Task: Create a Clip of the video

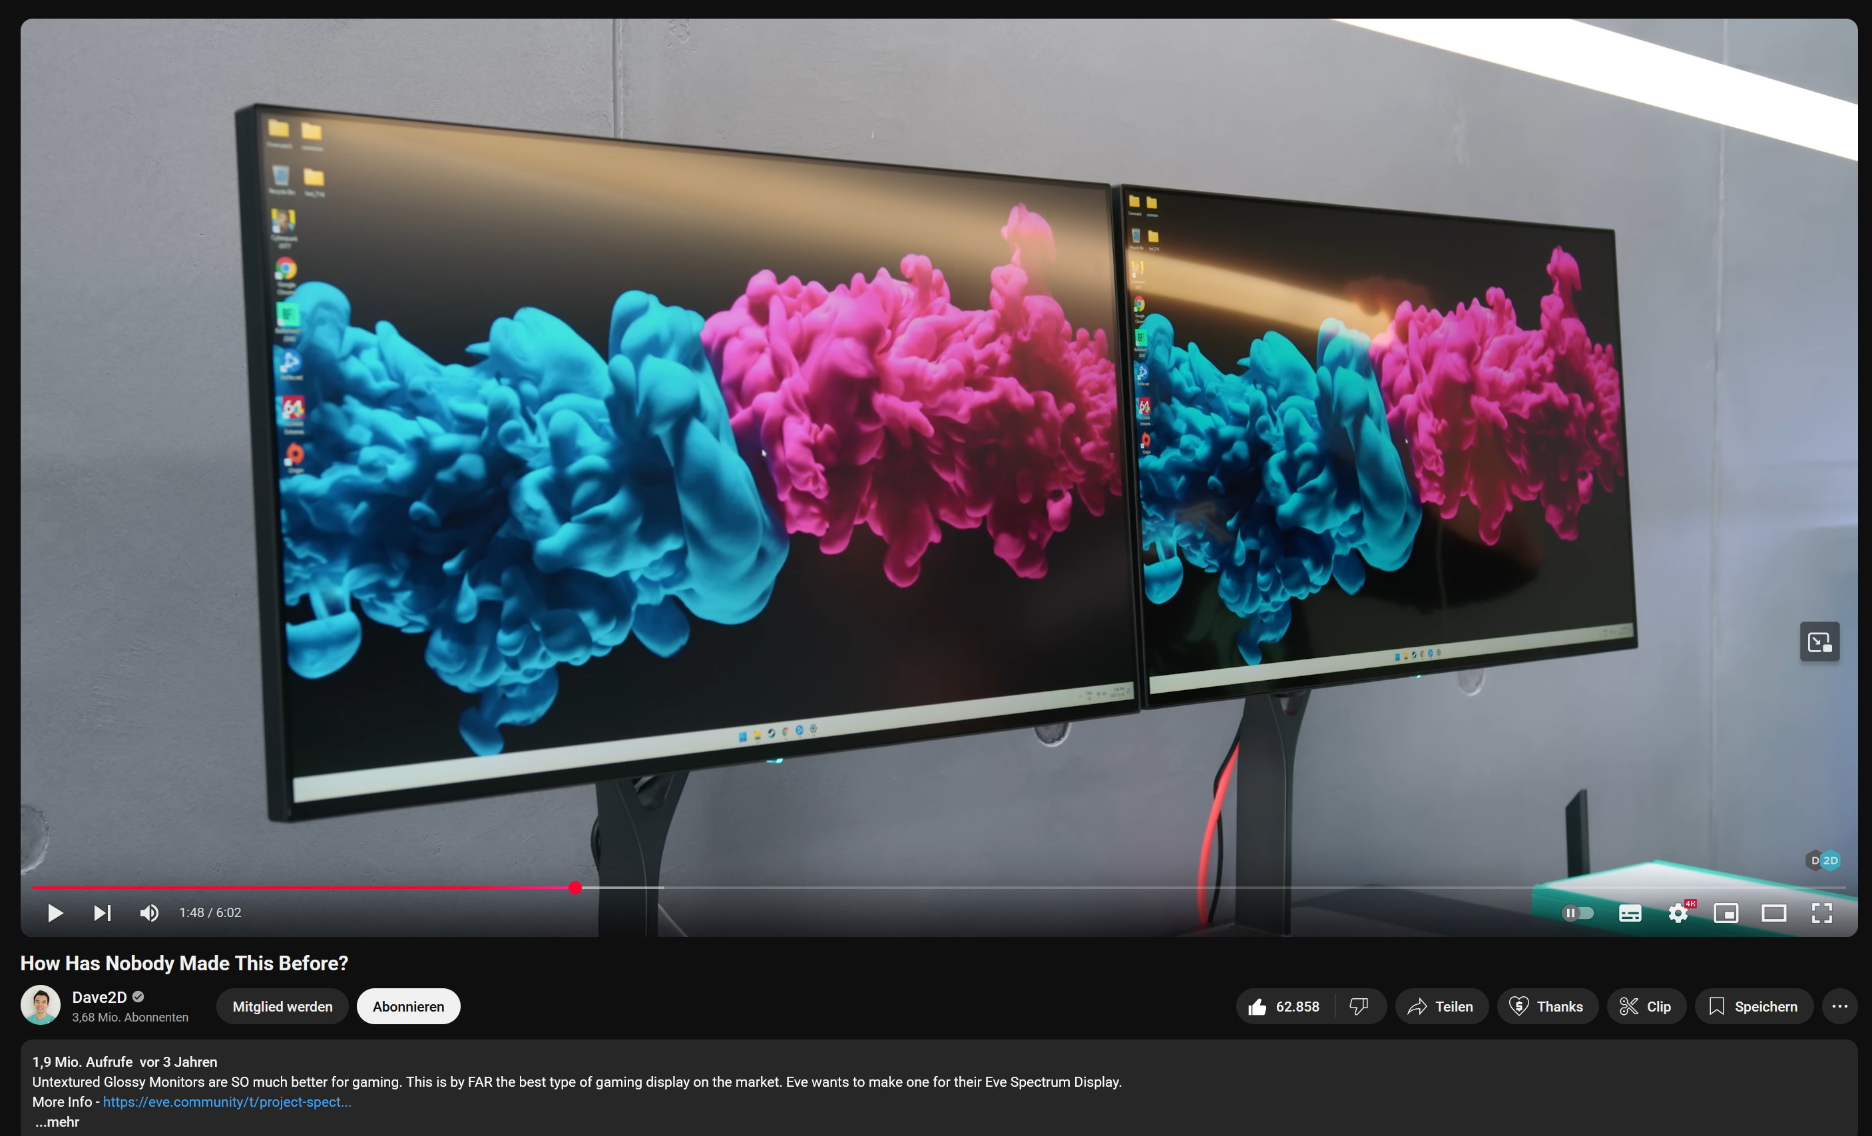Action: coord(1646,1006)
